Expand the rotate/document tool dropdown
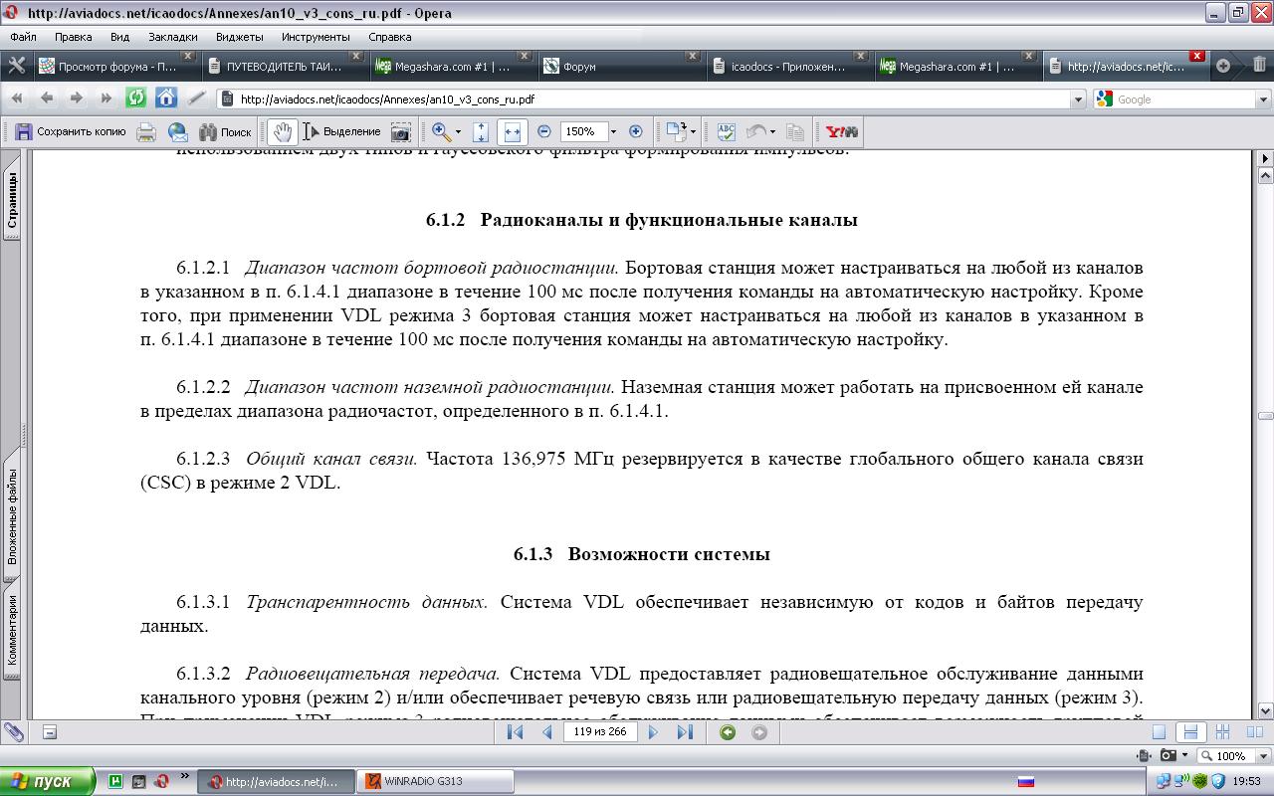 pyautogui.click(x=692, y=131)
